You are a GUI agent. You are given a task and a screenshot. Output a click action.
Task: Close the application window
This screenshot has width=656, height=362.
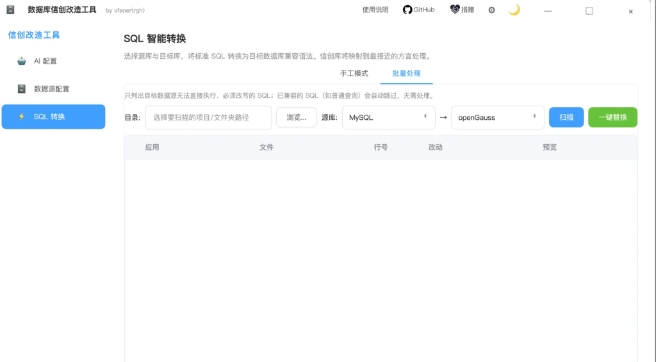point(630,12)
